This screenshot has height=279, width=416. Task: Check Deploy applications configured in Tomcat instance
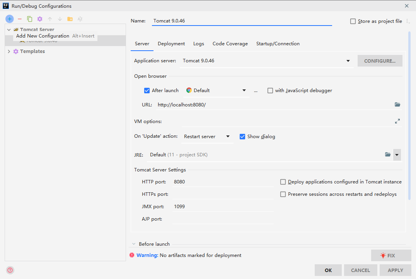tap(283, 182)
